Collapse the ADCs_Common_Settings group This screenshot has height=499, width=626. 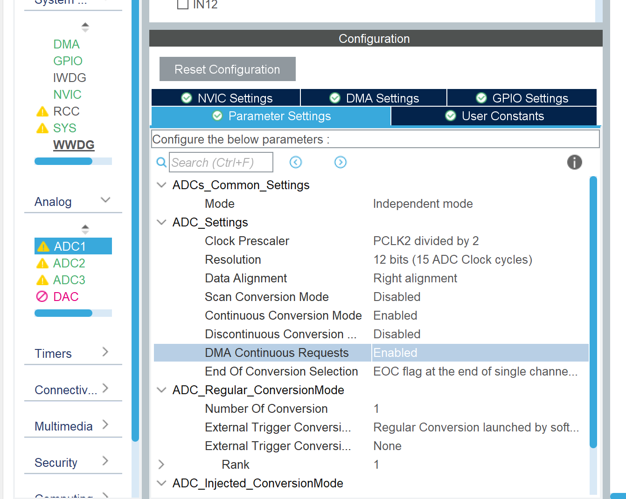click(161, 185)
